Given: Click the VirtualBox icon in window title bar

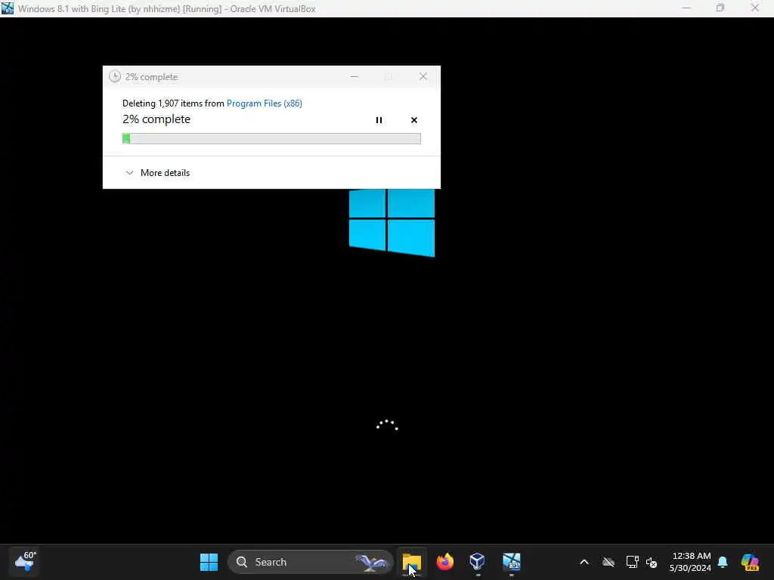Looking at the screenshot, I should pos(8,8).
